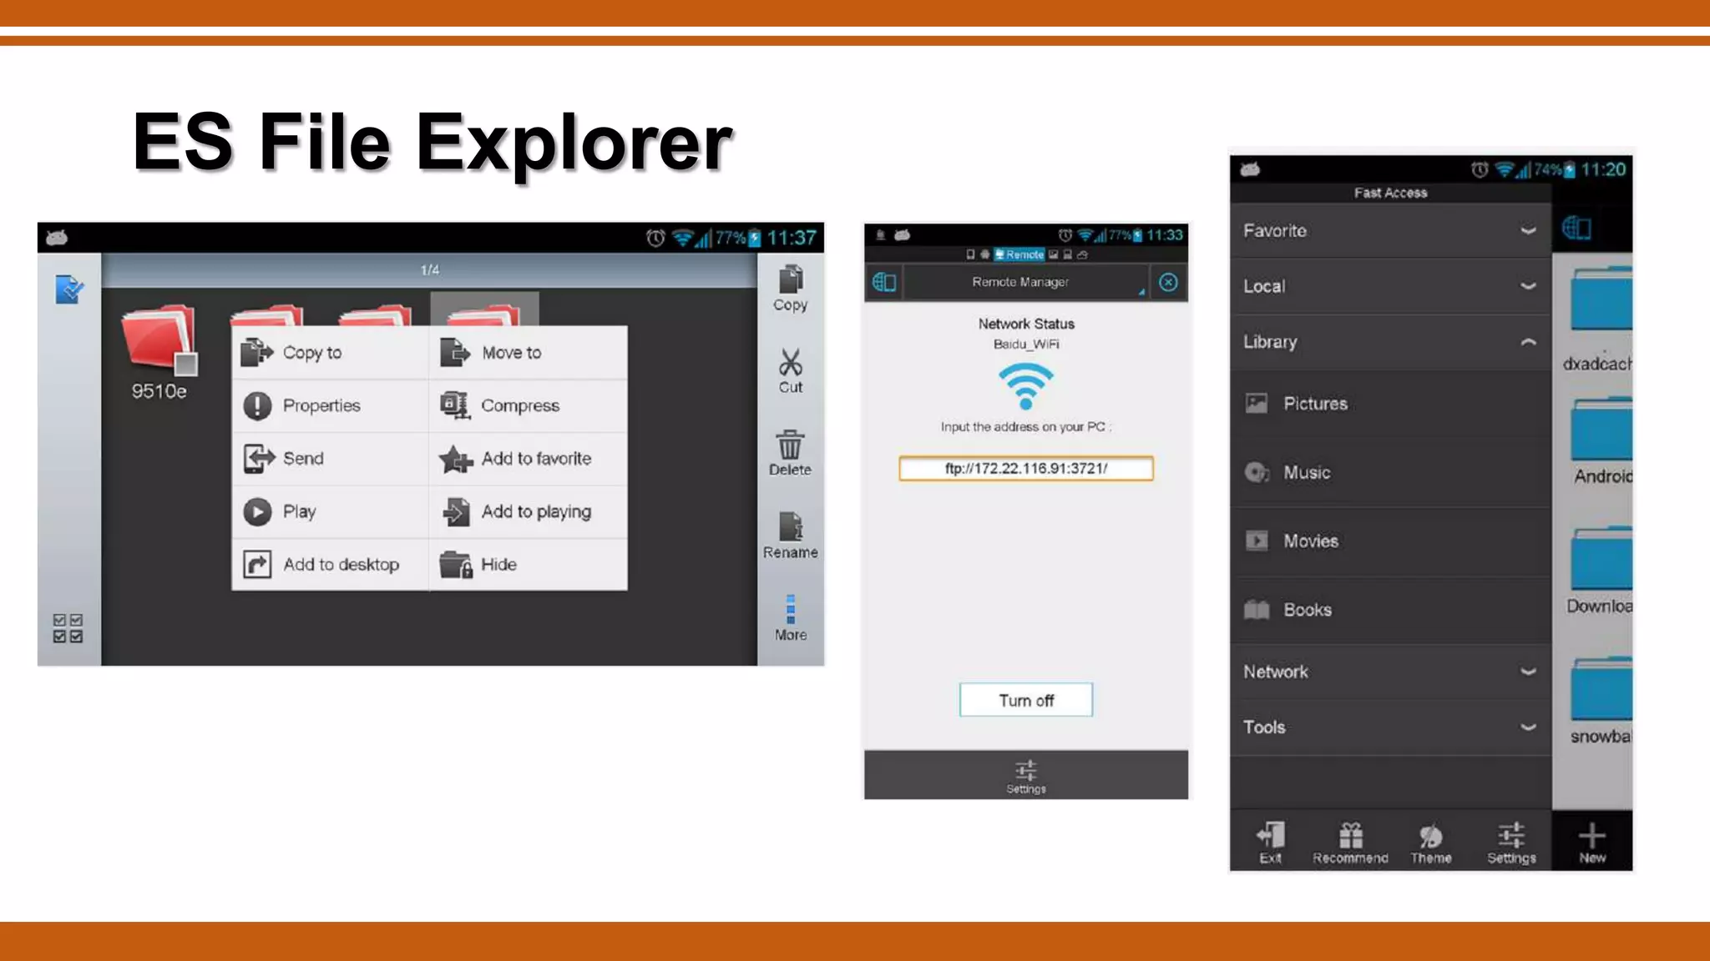Tap the Exit icon in bottom bar
Screen dimensions: 1710x961
tap(1270, 843)
